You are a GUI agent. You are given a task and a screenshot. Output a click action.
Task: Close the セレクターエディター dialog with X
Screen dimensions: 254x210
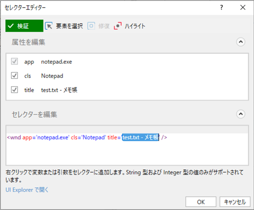243,8
